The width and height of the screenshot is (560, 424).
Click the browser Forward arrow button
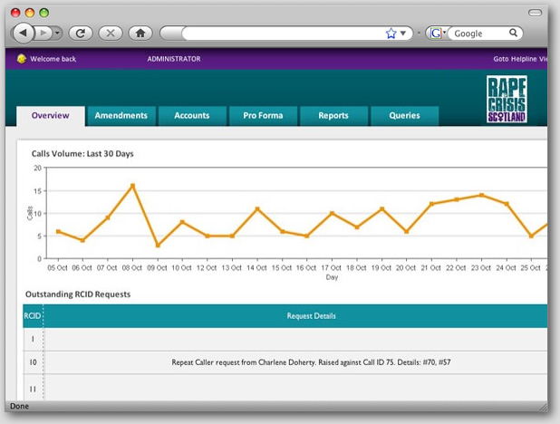(x=43, y=34)
